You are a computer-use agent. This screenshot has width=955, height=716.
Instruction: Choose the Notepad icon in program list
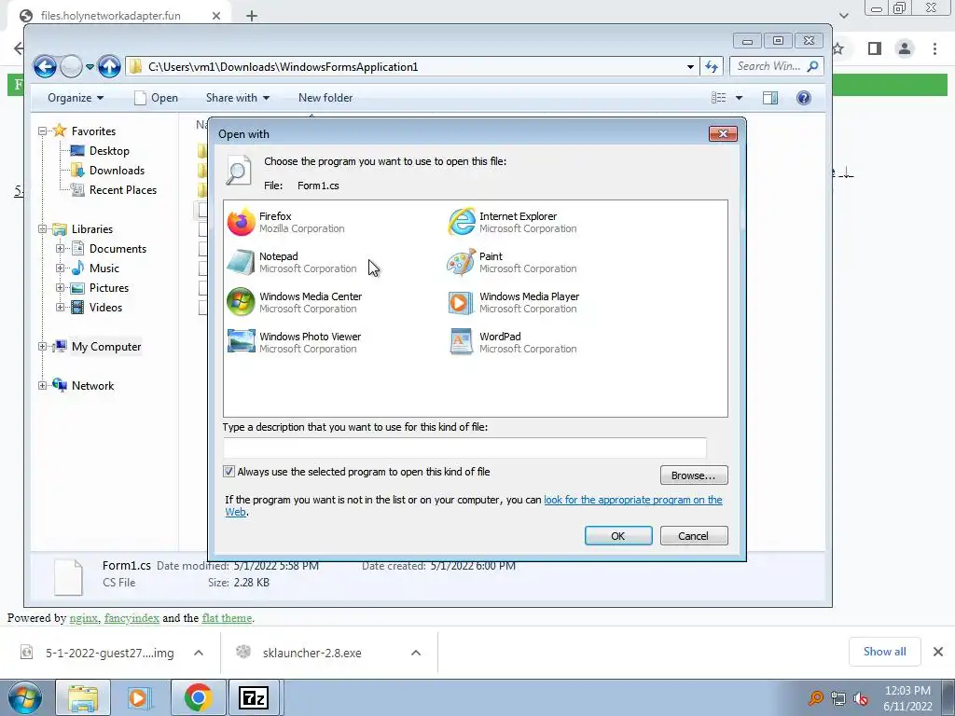[x=241, y=262]
